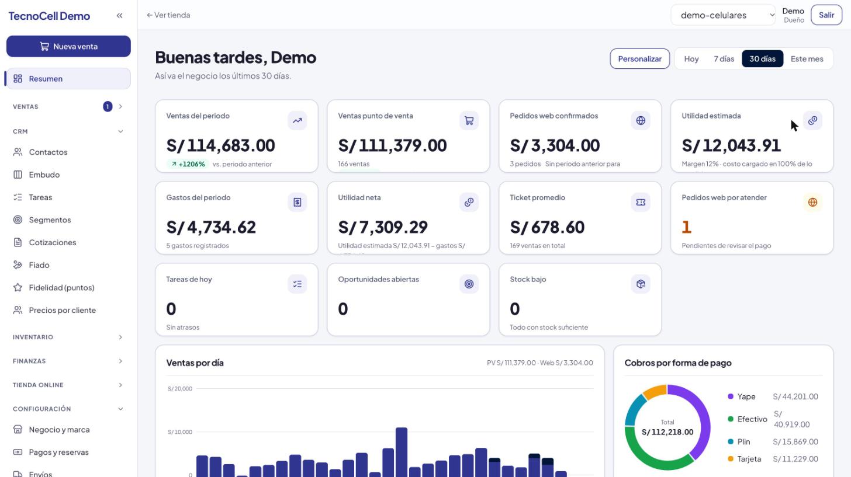Open Cotizaciones in the sidebar
The width and height of the screenshot is (851, 477).
pyautogui.click(x=68, y=242)
